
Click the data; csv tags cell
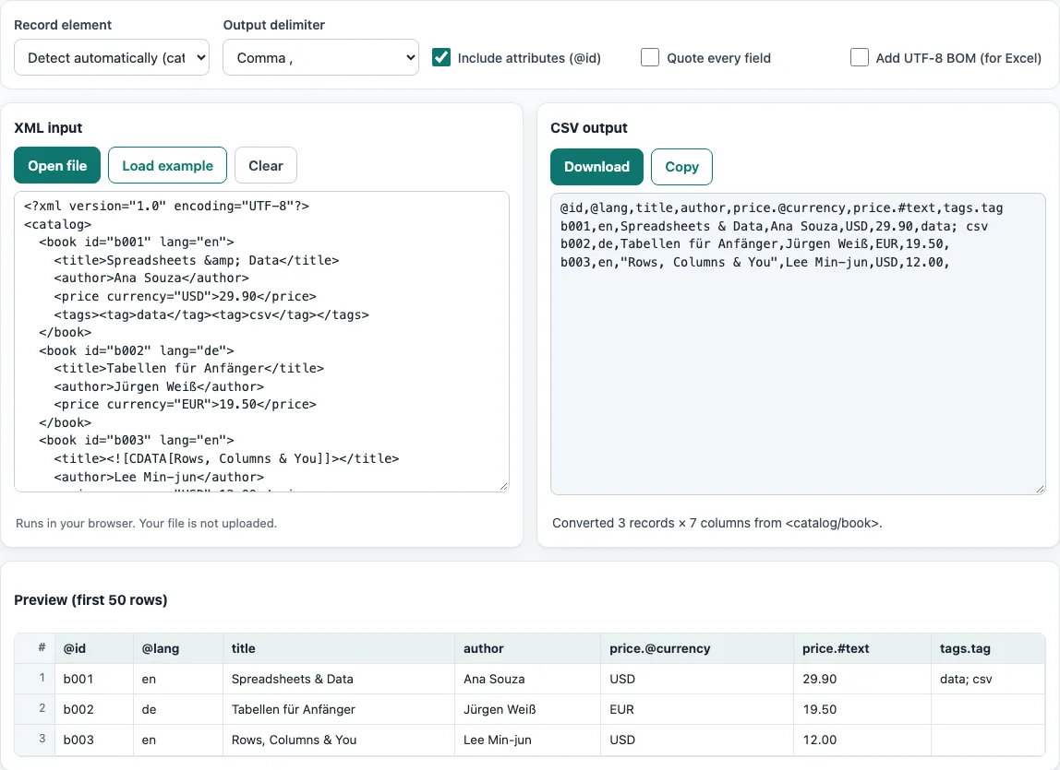coord(988,679)
